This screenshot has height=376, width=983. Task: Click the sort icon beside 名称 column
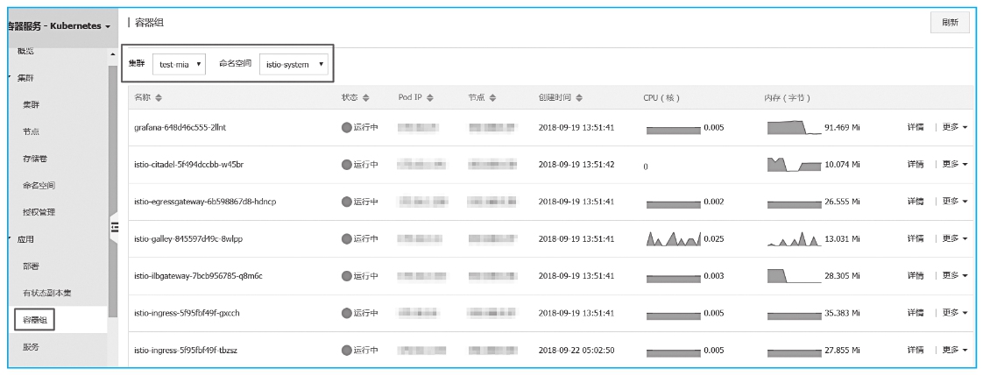tap(159, 98)
